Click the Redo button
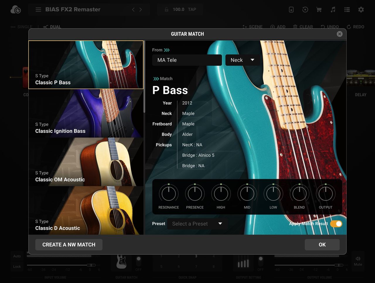 (355, 27)
